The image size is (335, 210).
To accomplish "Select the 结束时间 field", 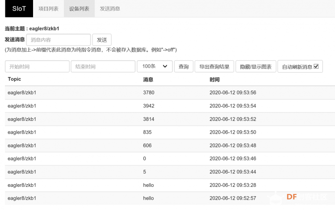I will point(103,66).
